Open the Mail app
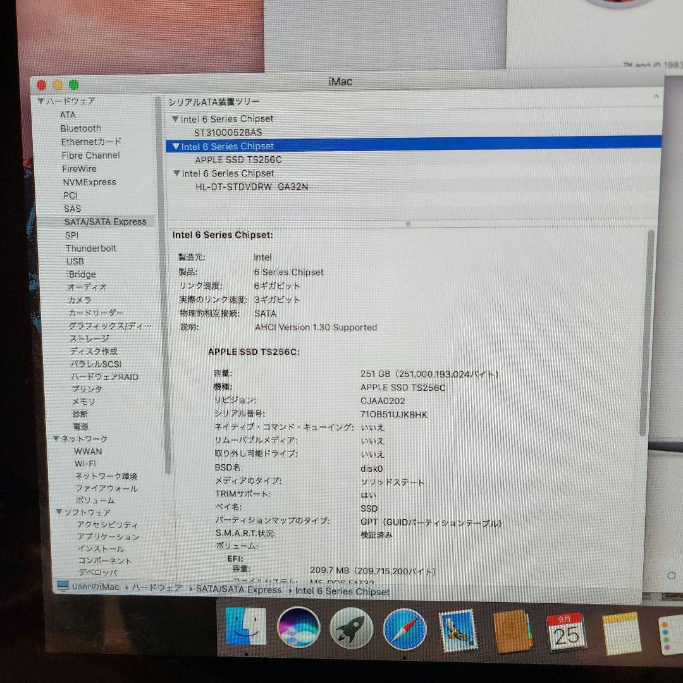Image resolution: width=683 pixels, height=683 pixels. click(457, 631)
